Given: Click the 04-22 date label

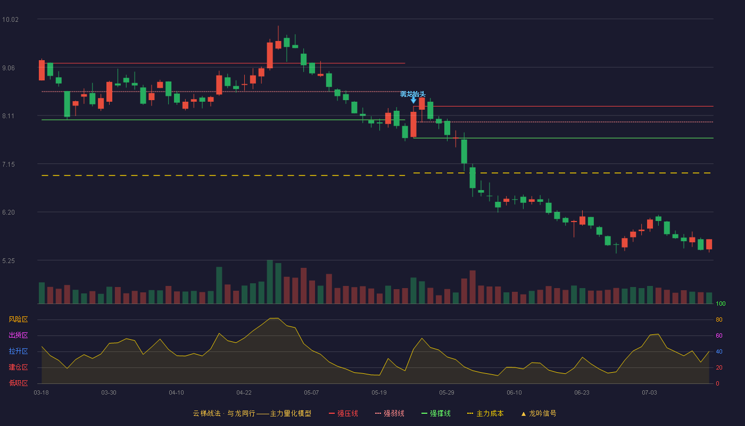Looking at the screenshot, I should point(244,392).
